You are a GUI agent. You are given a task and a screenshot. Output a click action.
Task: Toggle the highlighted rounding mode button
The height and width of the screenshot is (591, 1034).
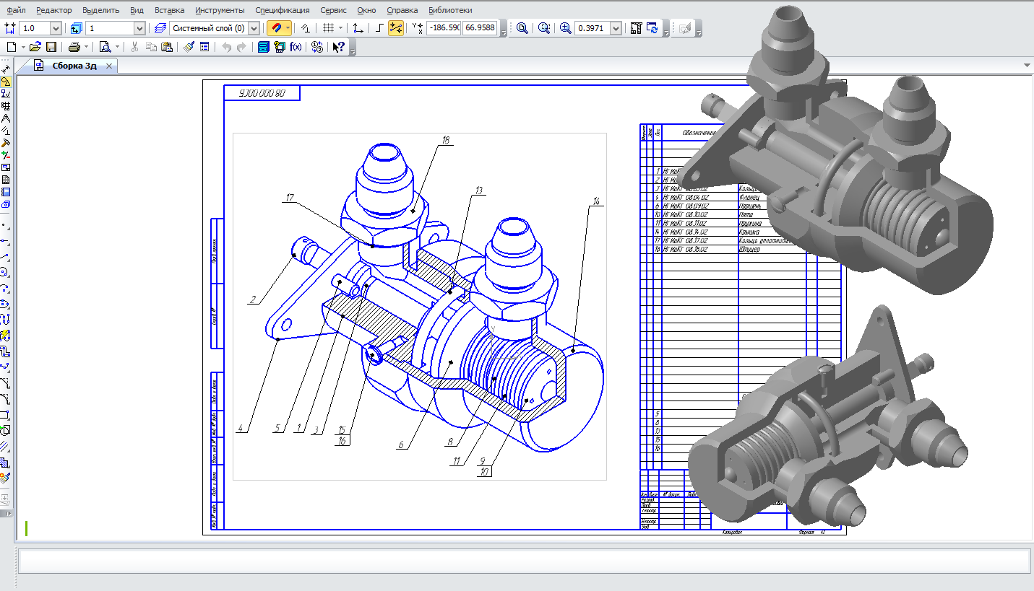395,28
